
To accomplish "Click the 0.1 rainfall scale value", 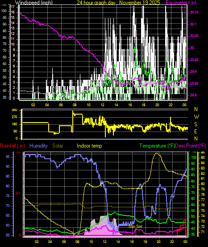I will coord(18,193).
